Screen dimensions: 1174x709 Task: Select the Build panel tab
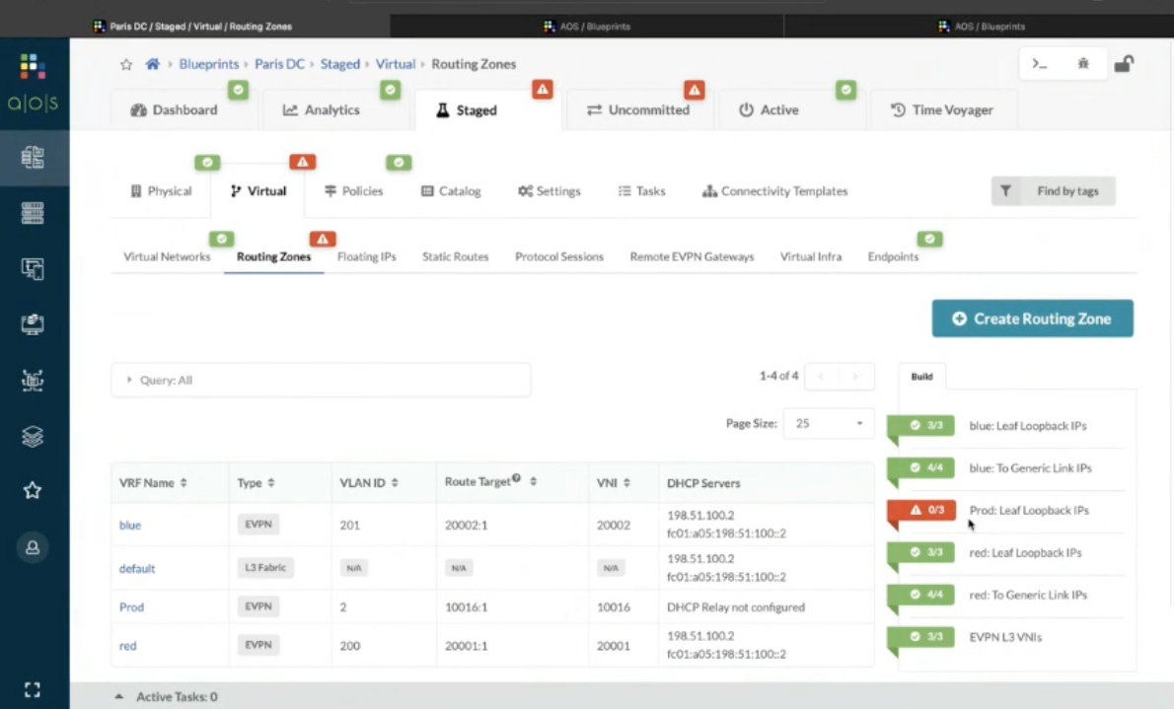click(x=921, y=377)
